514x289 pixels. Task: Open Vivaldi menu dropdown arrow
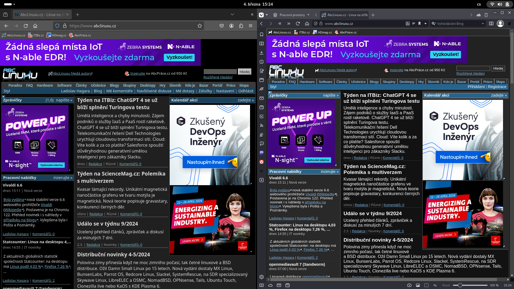click(x=267, y=15)
